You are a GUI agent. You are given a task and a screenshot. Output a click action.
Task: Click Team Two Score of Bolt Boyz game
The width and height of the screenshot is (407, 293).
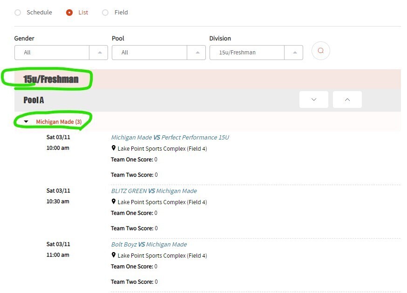pos(134,282)
